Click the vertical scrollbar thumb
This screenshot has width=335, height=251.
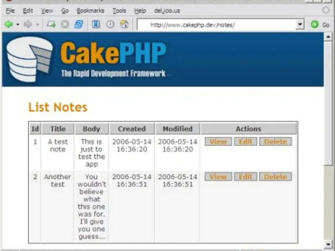coord(328,103)
